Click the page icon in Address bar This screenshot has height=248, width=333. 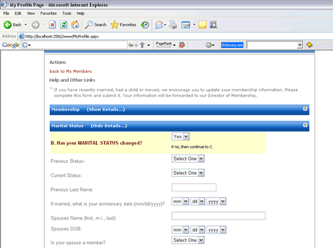[21, 36]
